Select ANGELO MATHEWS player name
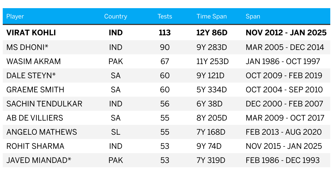The width and height of the screenshot is (333, 170). tap(42, 132)
